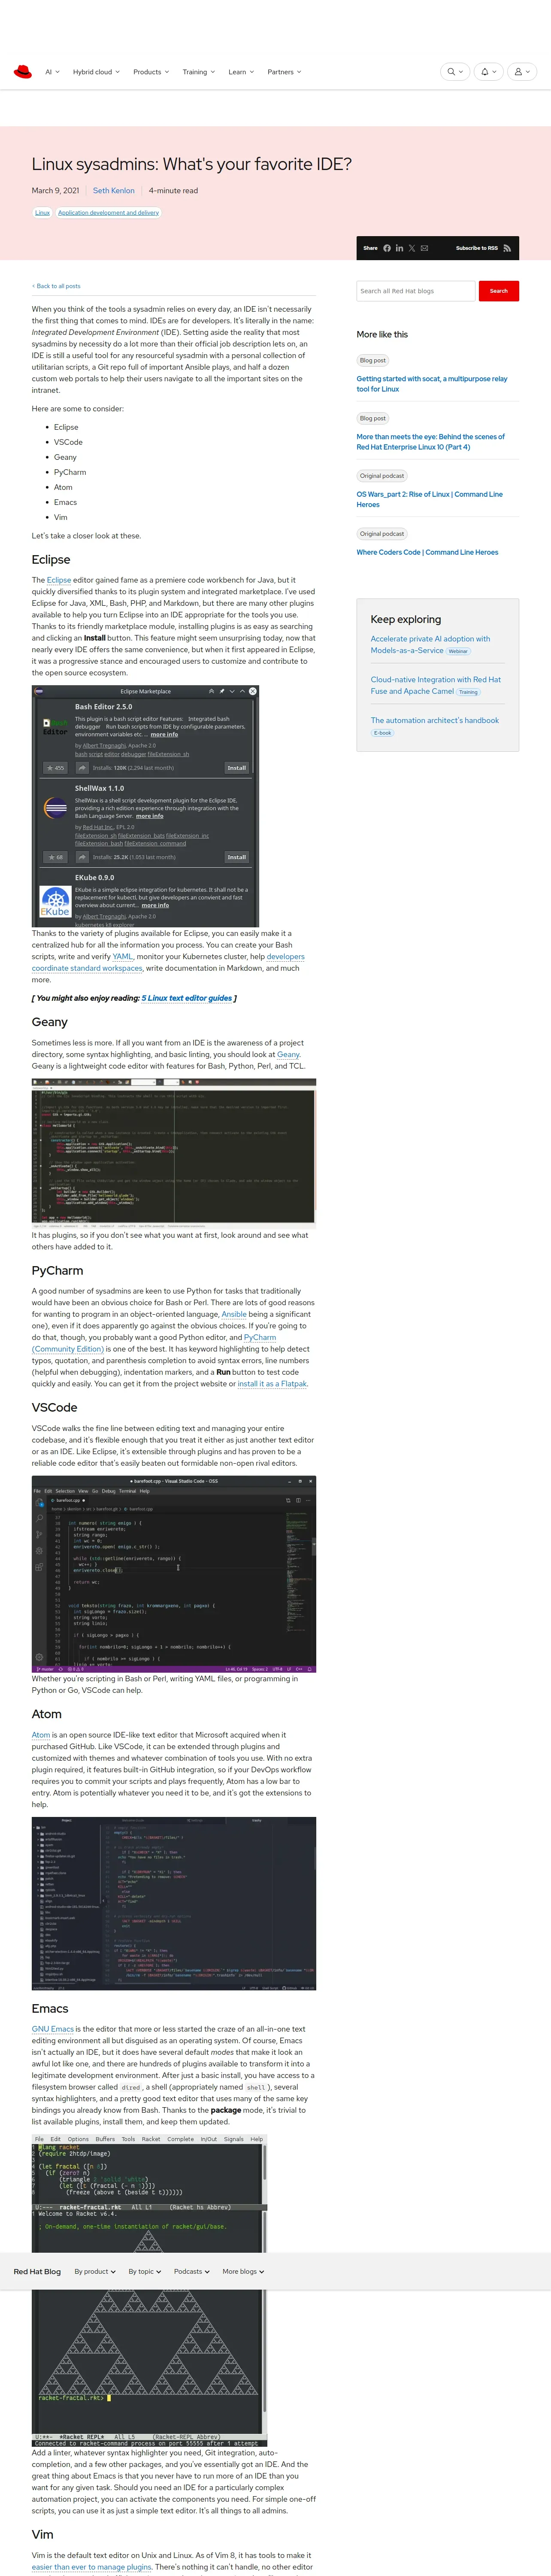Install the ShellWax 1.1.0 plugin

[x=236, y=857]
